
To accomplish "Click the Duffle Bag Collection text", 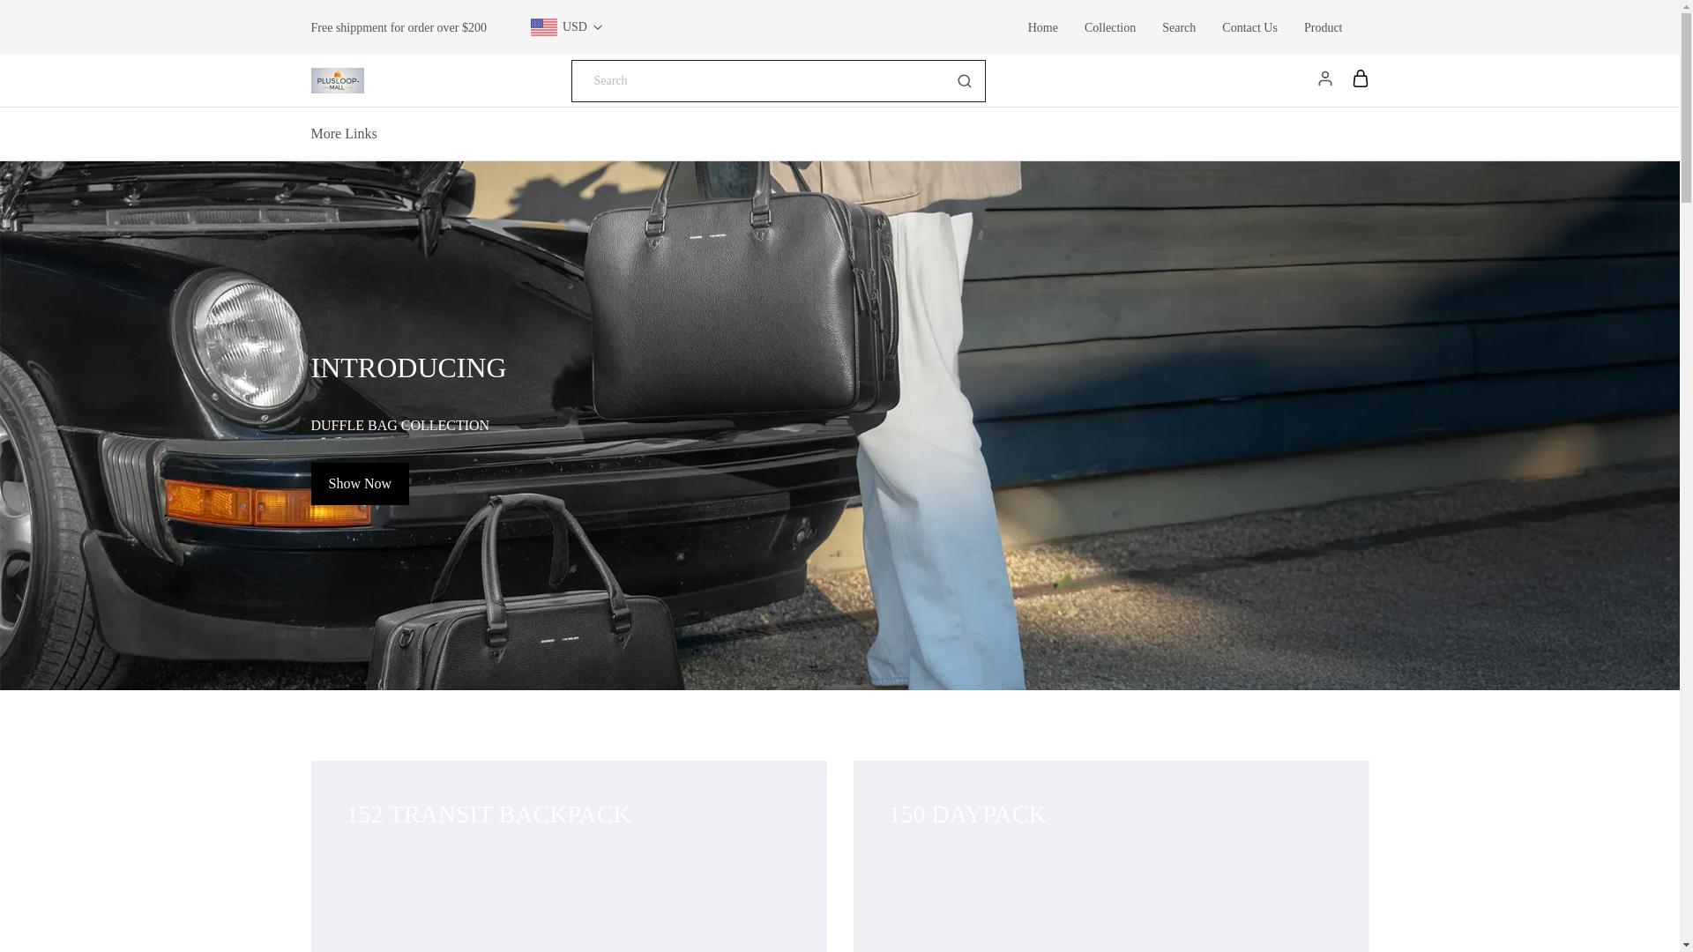I will coord(399,426).
